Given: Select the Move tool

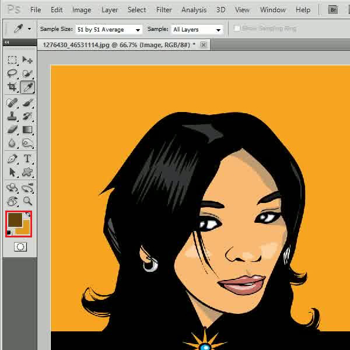Looking at the screenshot, I should (27, 60).
